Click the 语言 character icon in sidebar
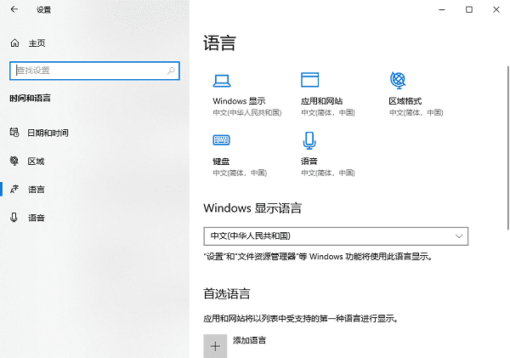 pyautogui.click(x=14, y=189)
